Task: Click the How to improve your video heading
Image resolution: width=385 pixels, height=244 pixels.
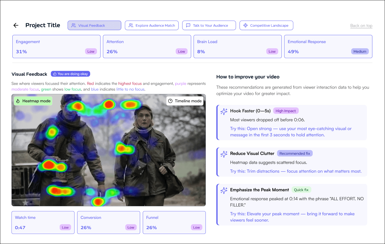Action: 248,77
